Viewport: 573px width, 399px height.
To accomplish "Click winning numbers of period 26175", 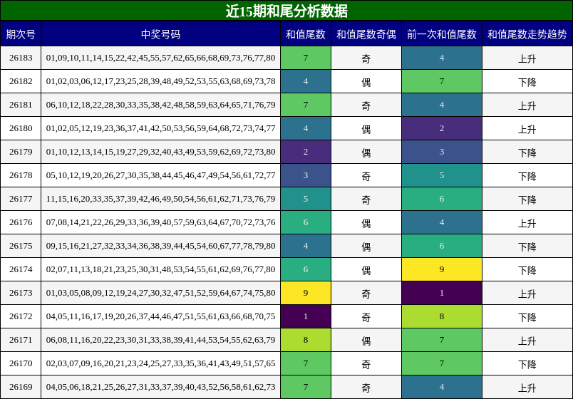I will [161, 246].
